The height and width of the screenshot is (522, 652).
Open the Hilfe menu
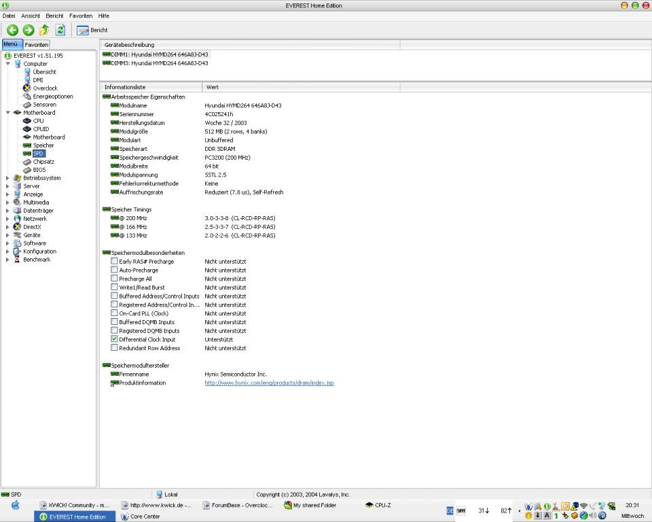tap(103, 16)
